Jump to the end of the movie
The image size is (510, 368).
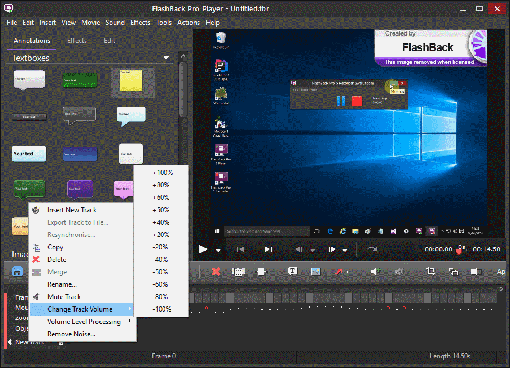(x=269, y=249)
